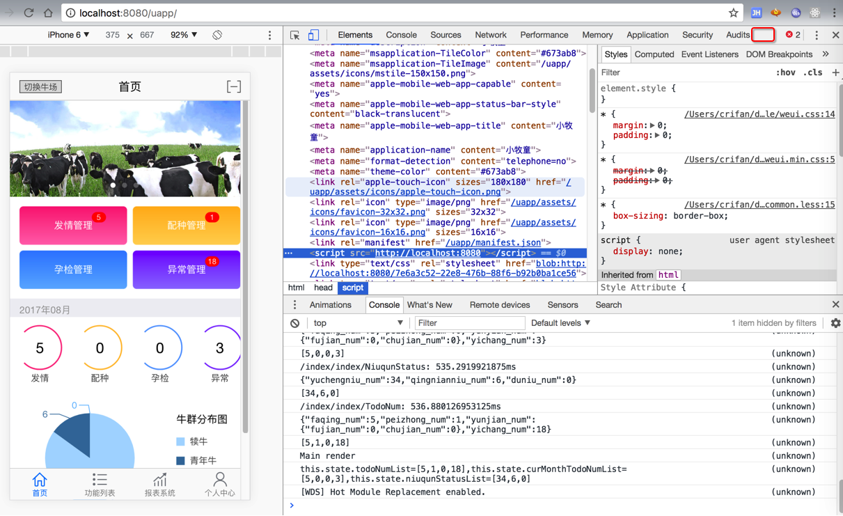Viewport: 843px width, 516px height.
Task: Tap the 切换牛场 button
Action: tap(40, 87)
